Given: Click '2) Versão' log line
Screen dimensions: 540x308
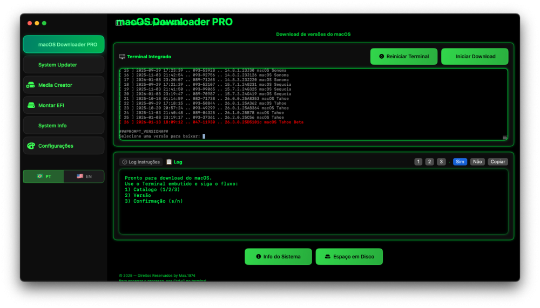Looking at the screenshot, I should coord(138,195).
